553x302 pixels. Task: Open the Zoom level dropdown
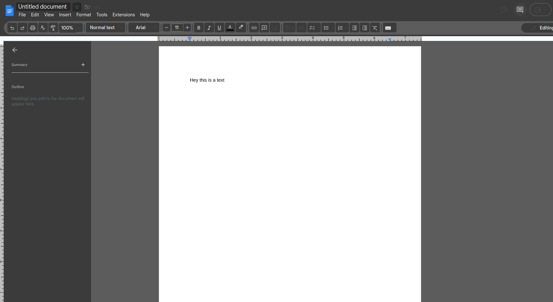[x=70, y=28]
